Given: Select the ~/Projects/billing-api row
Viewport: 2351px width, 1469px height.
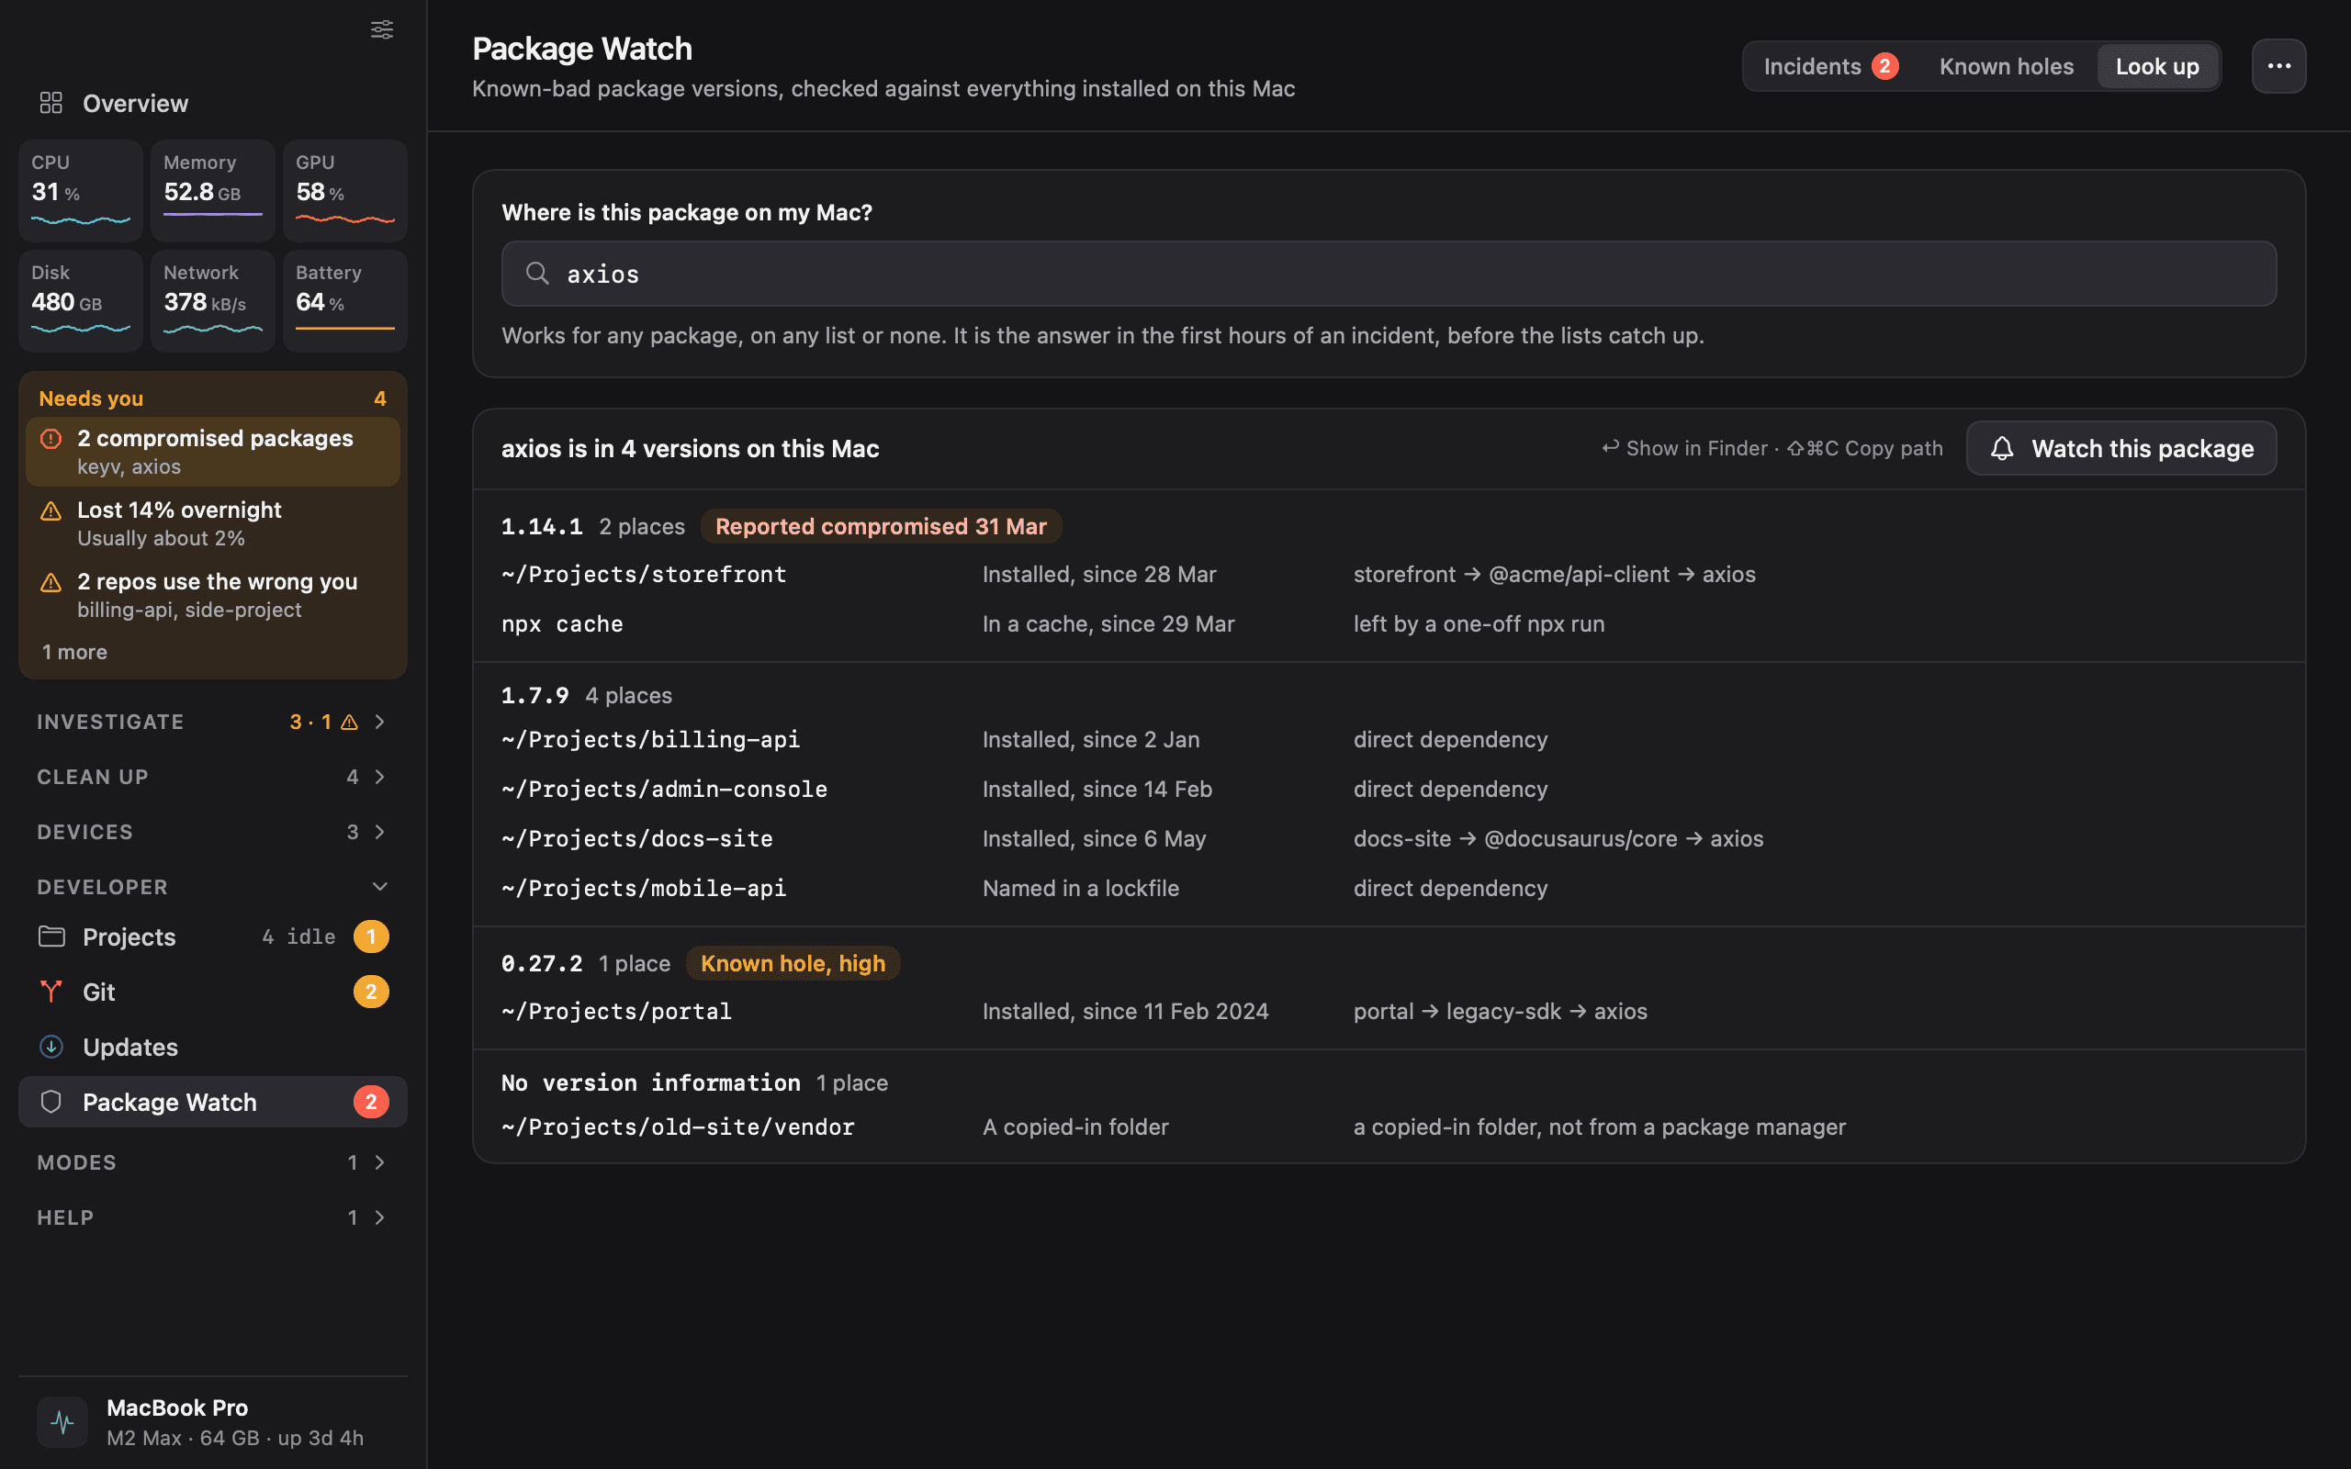Looking at the screenshot, I should [x=1389, y=739].
